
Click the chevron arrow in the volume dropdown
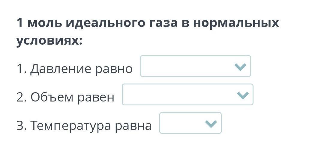pos(243,95)
